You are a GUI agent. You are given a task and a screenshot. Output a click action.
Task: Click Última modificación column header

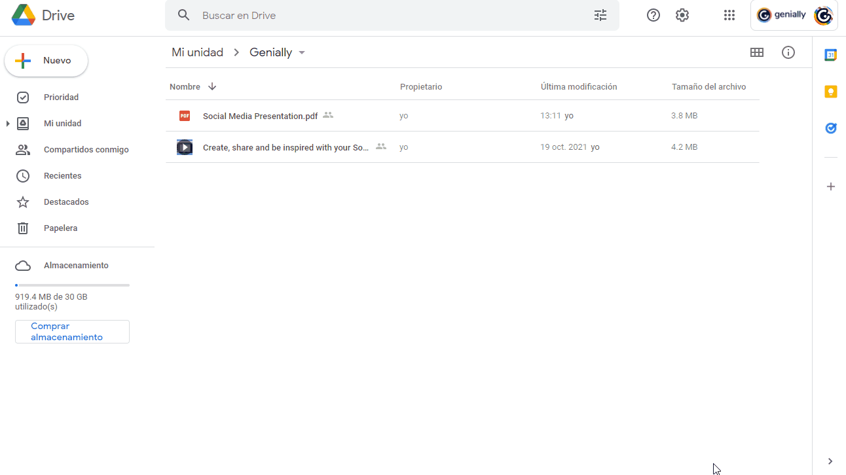click(x=579, y=86)
